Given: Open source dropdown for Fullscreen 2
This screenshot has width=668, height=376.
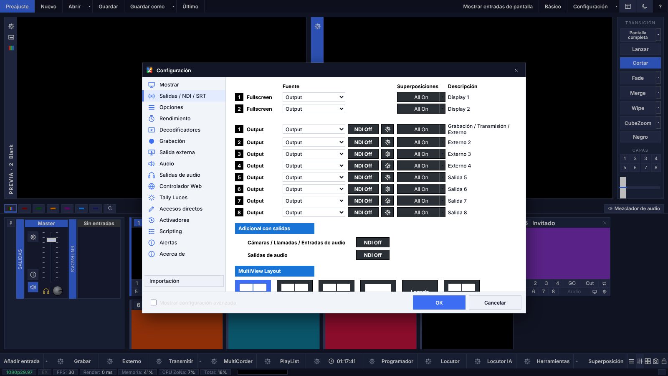Looking at the screenshot, I should pos(314,109).
